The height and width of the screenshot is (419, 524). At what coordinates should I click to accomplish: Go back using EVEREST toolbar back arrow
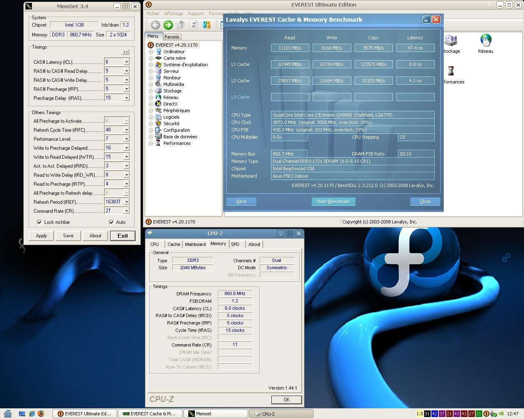coord(155,25)
